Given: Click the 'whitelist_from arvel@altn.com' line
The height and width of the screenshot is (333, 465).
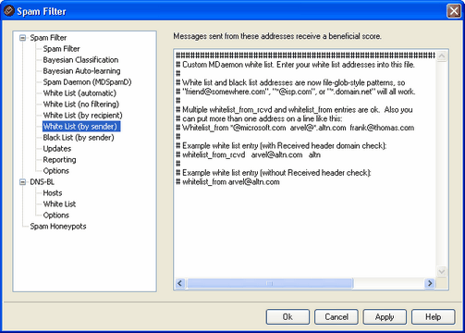Looking at the screenshot, I should 227,182.
